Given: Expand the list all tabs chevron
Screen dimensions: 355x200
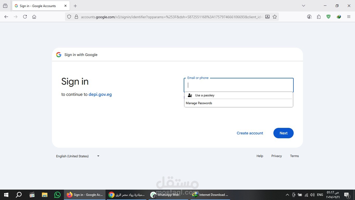Looking at the screenshot, I should [x=303, y=6].
